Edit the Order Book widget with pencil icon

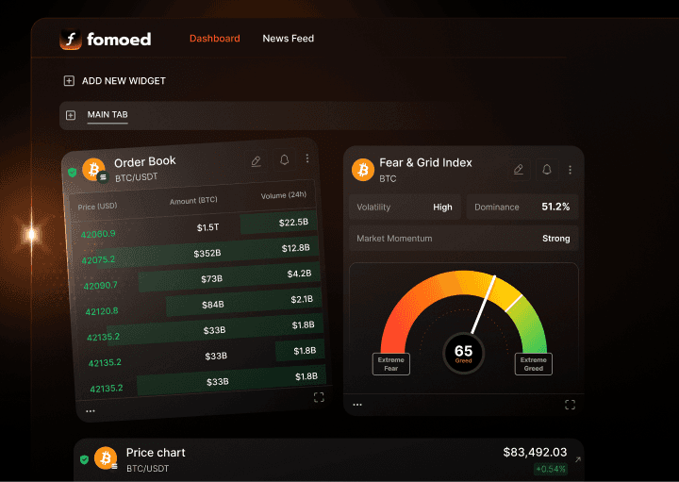[257, 161]
